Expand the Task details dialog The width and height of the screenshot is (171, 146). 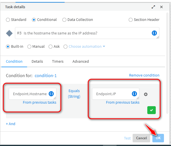153,7
